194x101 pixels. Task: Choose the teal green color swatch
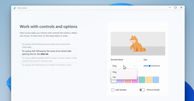click(x=142, y=80)
